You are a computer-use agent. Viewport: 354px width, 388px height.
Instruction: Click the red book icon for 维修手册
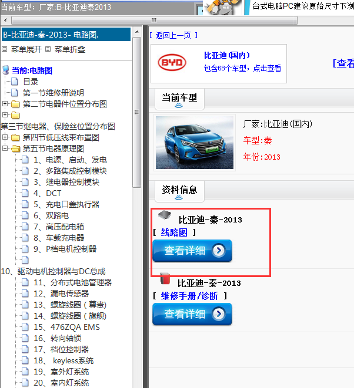tap(165, 278)
